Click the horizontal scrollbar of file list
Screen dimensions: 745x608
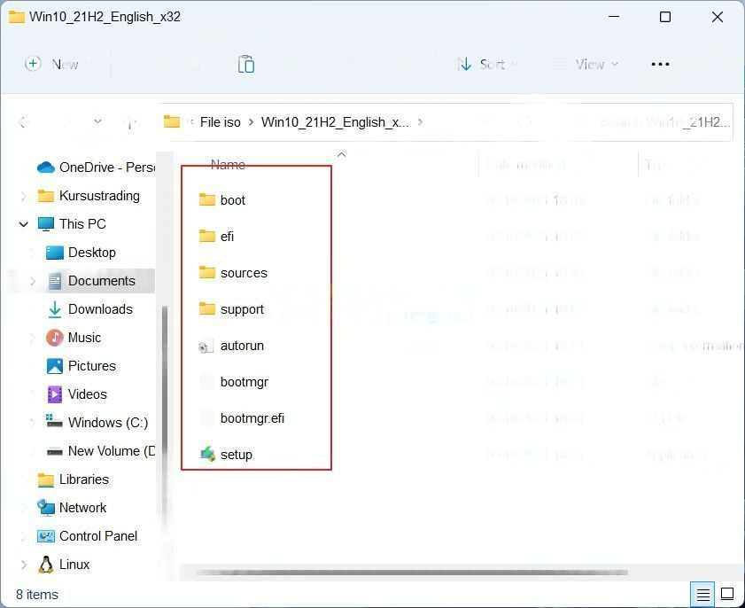pos(411,573)
